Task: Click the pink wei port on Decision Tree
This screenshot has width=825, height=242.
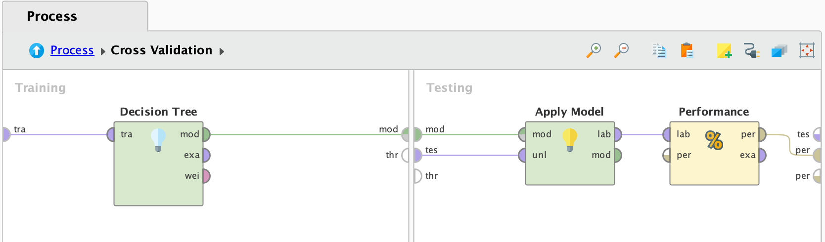Action: tap(206, 176)
